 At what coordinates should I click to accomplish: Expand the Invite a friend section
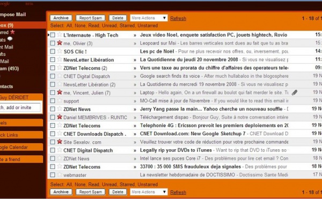pyautogui.click(x=21, y=159)
